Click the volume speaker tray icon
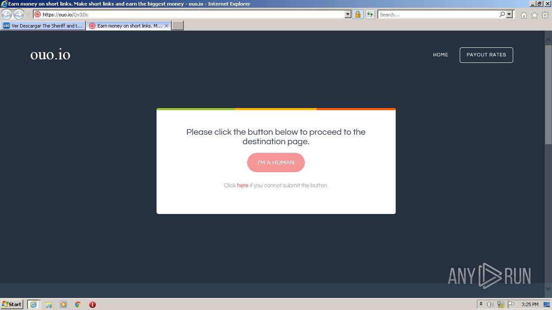This screenshot has height=310, width=552. (490, 304)
